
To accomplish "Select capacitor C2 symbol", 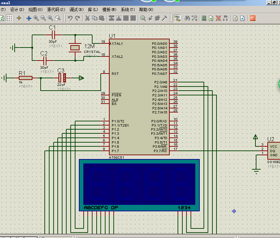I will pos(45,61).
